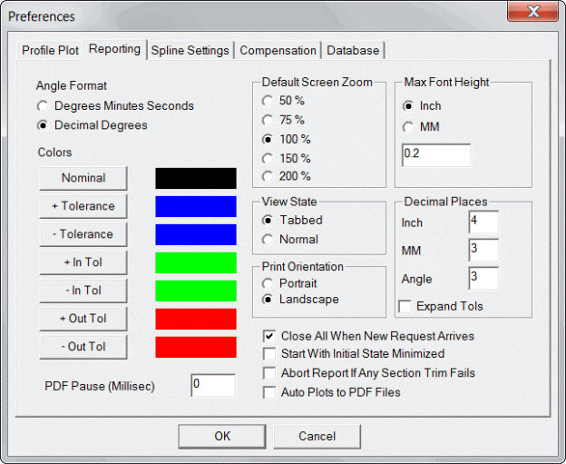The image size is (566, 464).
Task: Go to the Compensation tab
Action: [x=278, y=50]
